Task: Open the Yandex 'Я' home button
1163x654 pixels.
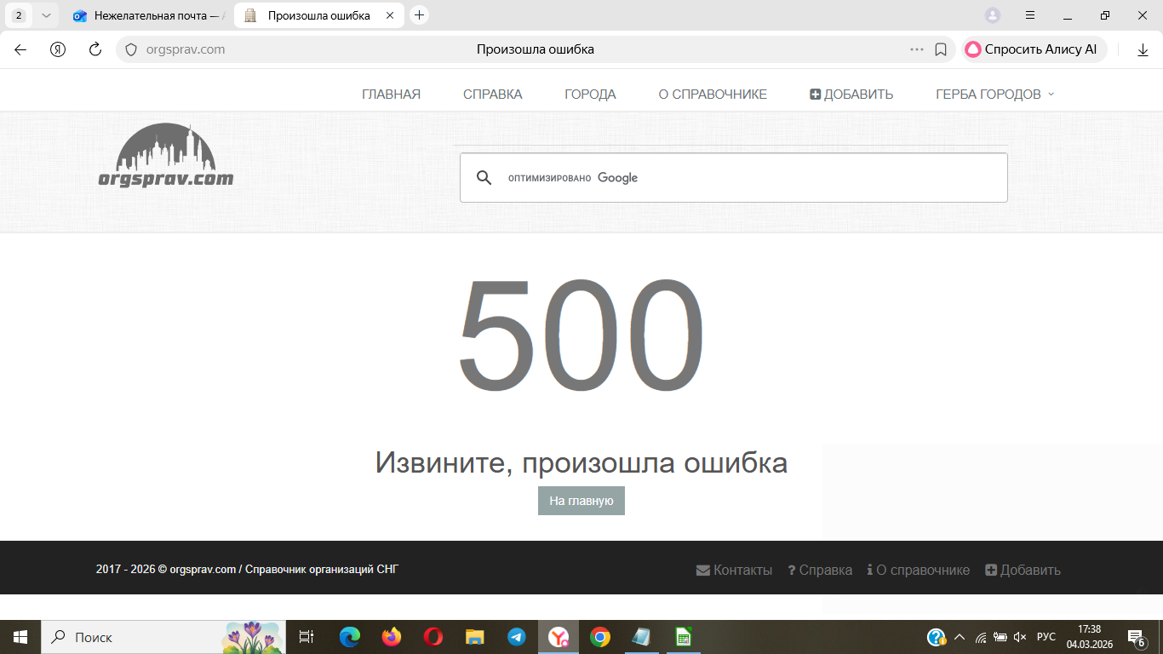Action: click(58, 49)
